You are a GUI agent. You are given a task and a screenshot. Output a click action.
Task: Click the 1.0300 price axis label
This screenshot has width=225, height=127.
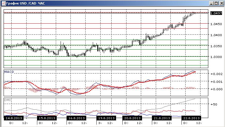(216, 57)
